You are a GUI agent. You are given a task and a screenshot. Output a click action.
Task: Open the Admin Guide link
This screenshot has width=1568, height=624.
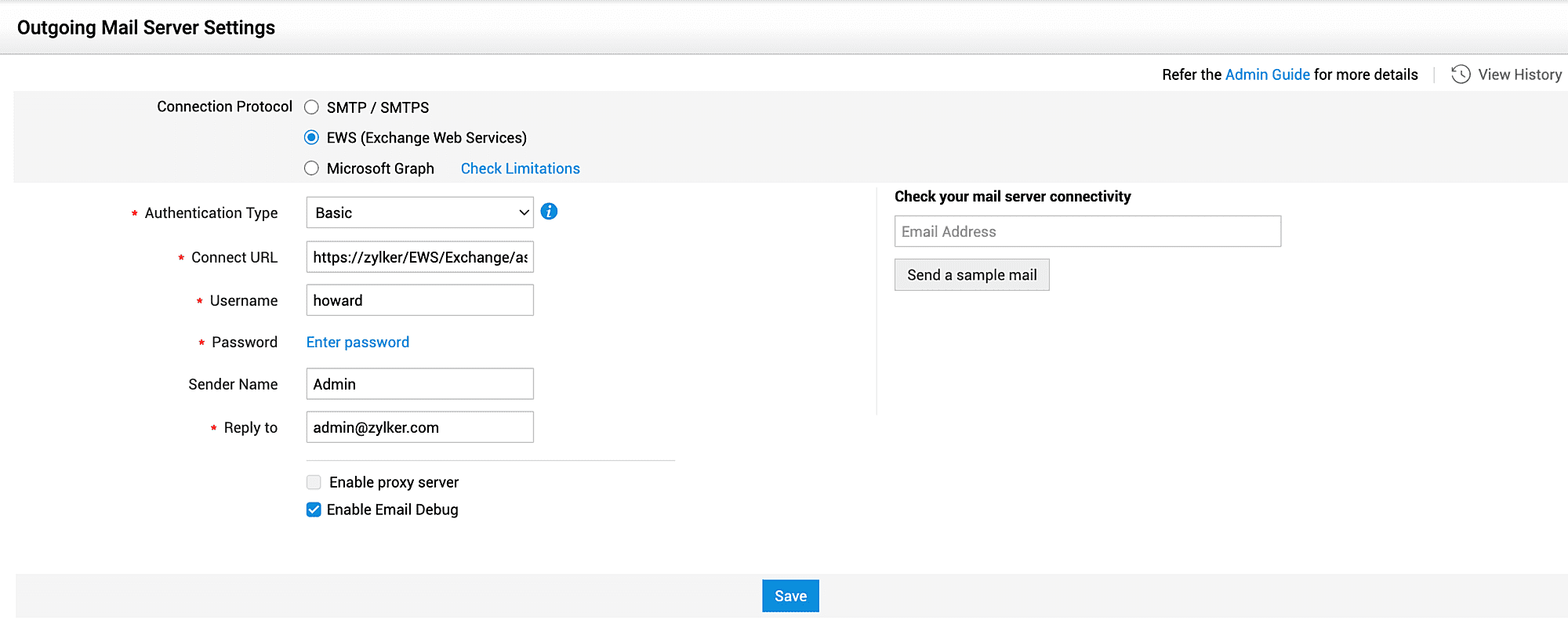(1267, 74)
